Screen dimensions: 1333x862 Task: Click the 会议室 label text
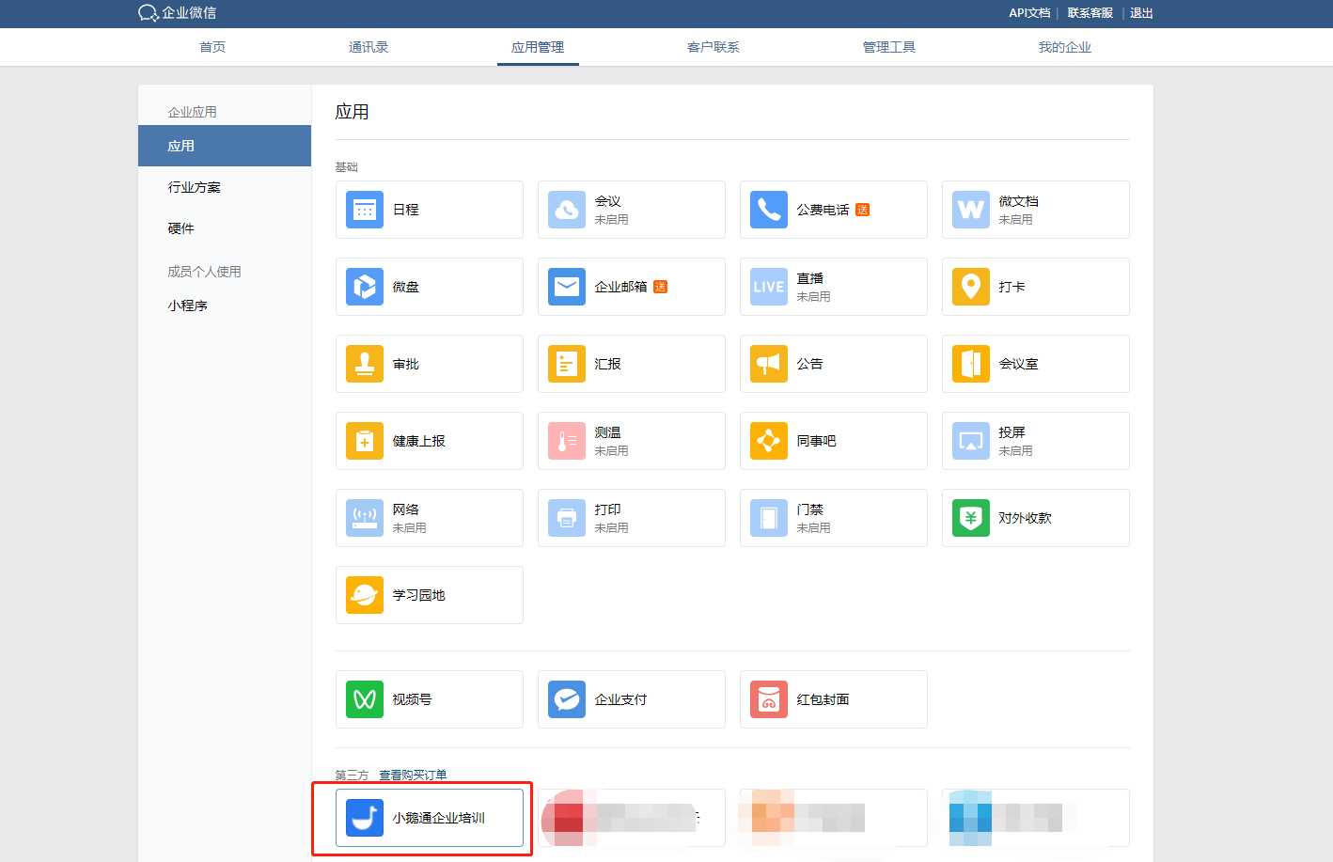pos(1019,364)
